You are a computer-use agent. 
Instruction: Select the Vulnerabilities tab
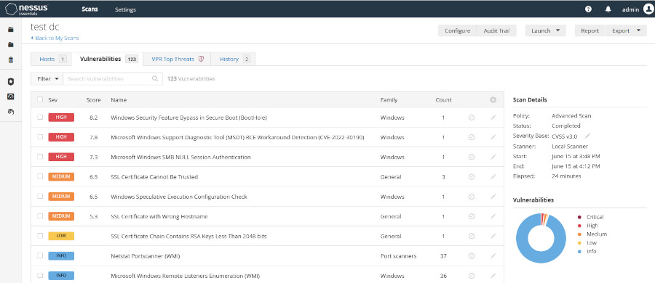click(x=107, y=60)
